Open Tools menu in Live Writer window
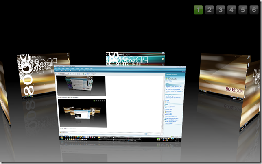 click(x=82, y=68)
